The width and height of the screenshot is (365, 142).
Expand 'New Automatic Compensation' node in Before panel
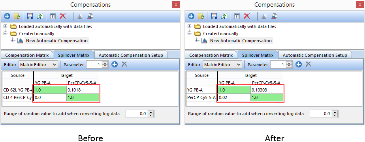(x=13, y=41)
